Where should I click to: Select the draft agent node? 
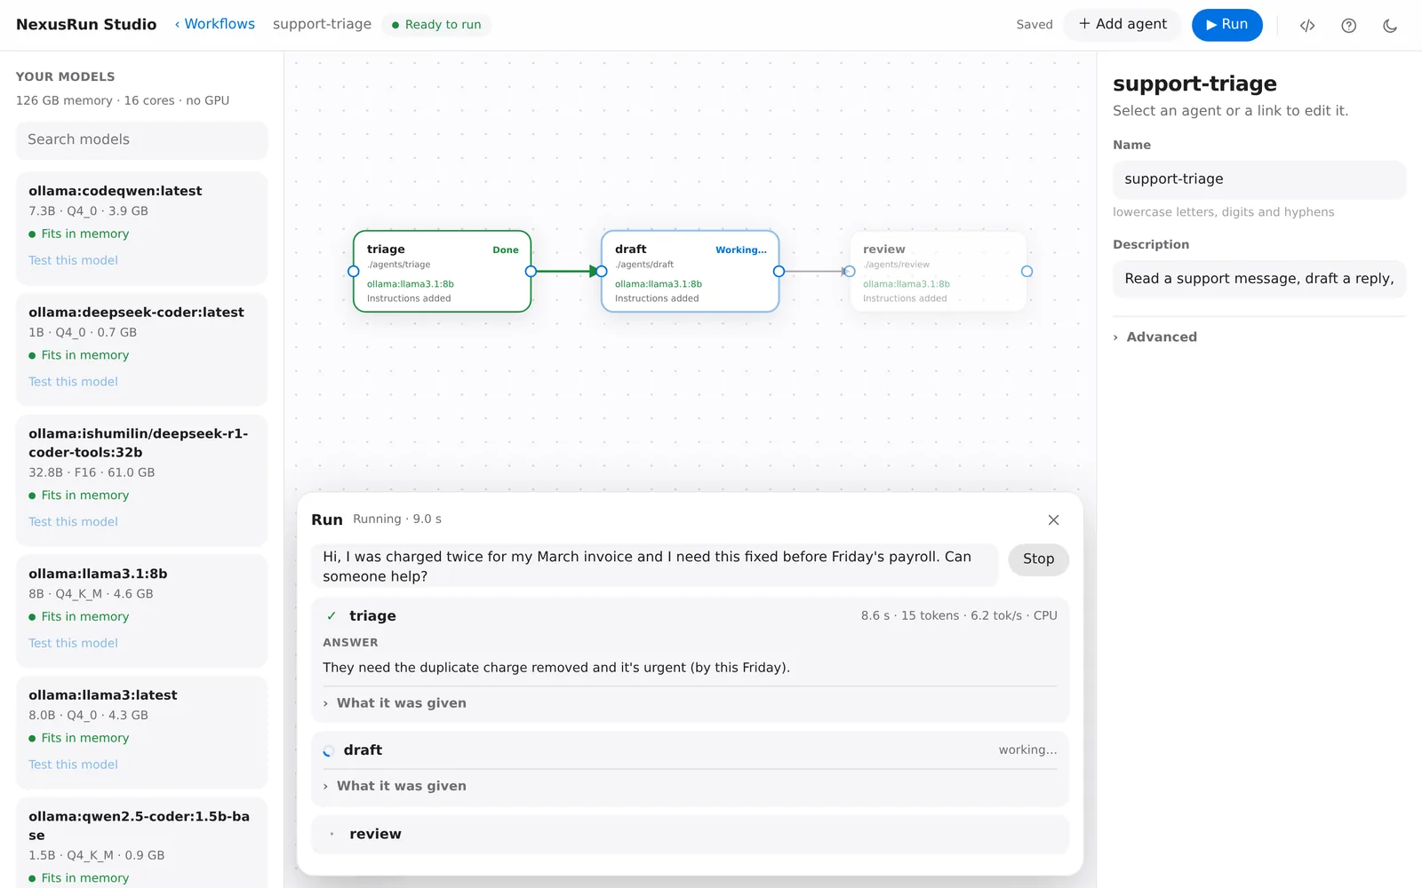pos(690,272)
